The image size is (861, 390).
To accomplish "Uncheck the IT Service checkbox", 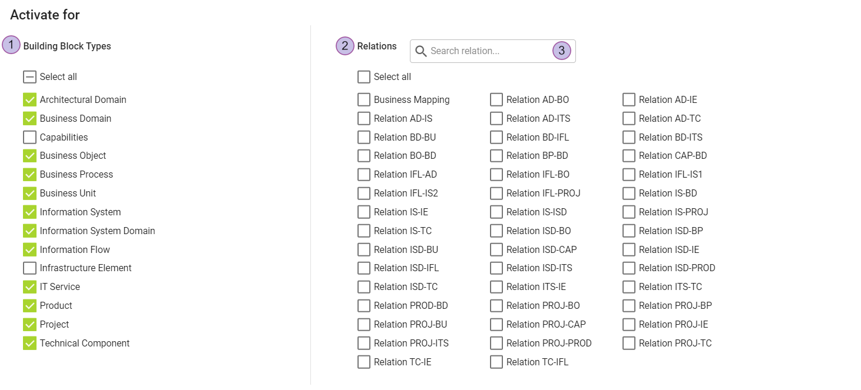I will 30,287.
